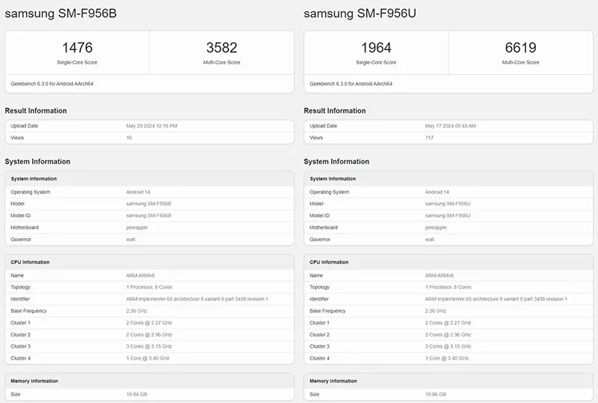Click the 1964 single-core score for SM-F956U

coord(376,48)
